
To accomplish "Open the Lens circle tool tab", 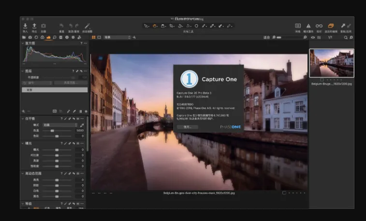I will click(36, 37).
